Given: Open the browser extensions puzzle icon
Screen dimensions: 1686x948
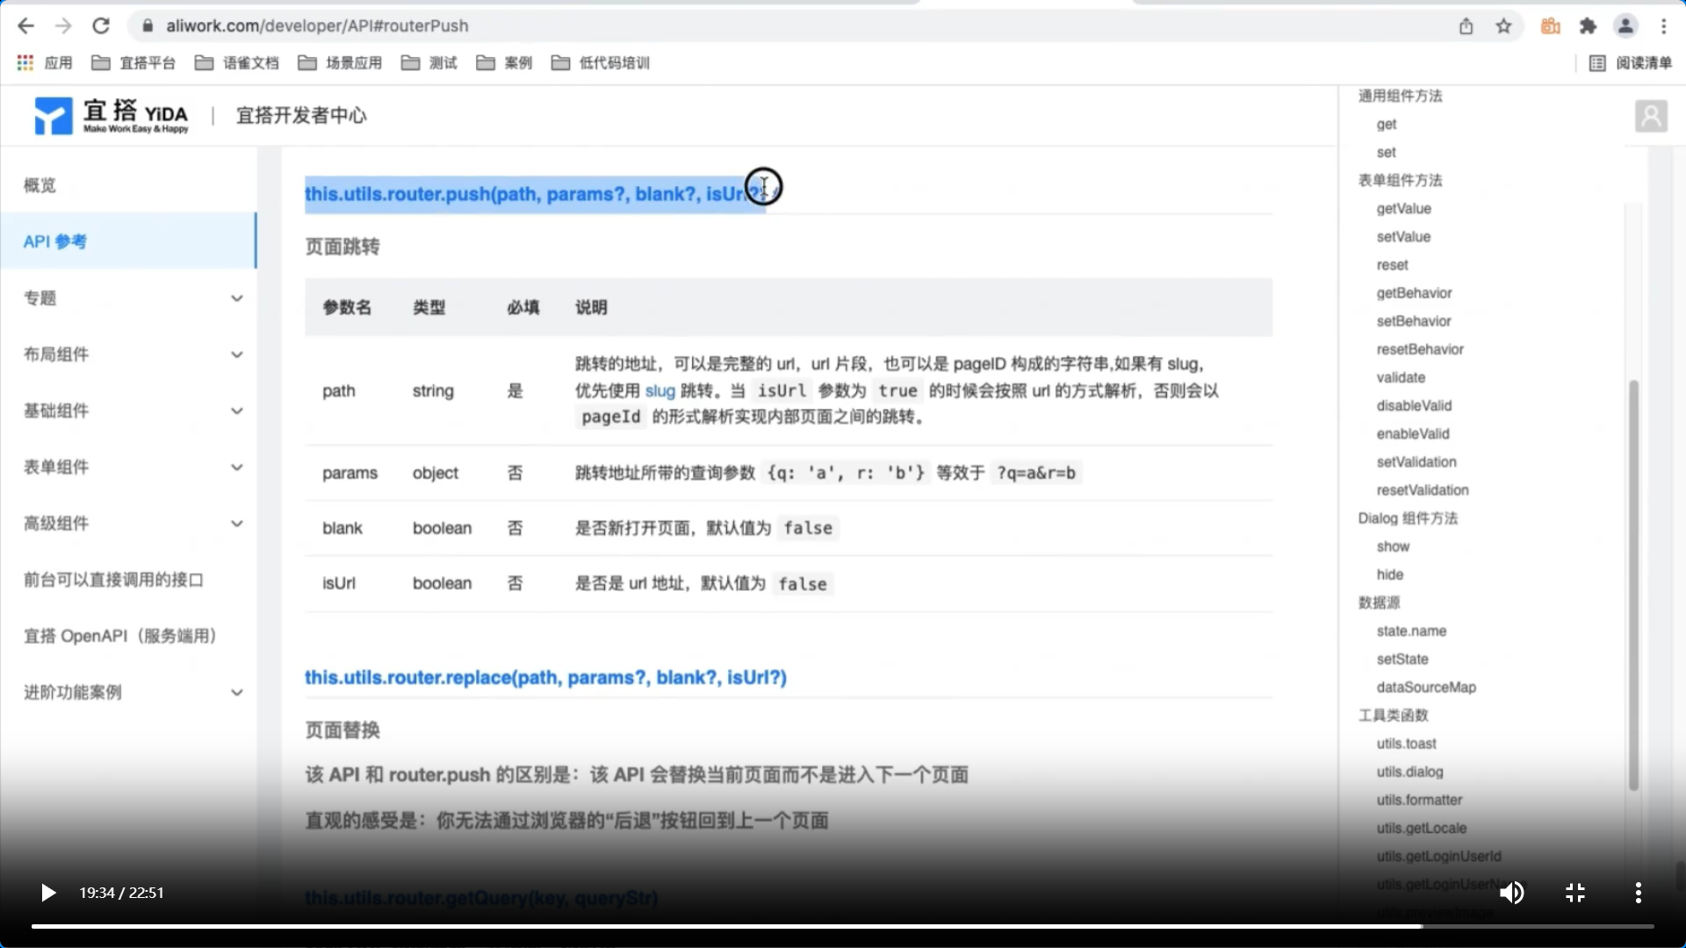Looking at the screenshot, I should pyautogui.click(x=1588, y=26).
